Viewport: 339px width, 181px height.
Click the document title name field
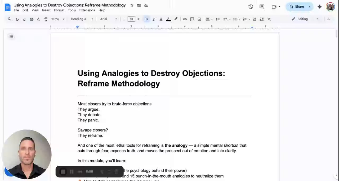[70, 5]
